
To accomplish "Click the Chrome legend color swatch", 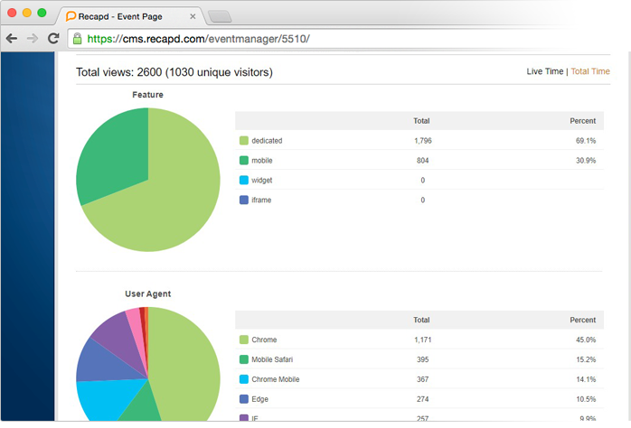I will 244,340.
